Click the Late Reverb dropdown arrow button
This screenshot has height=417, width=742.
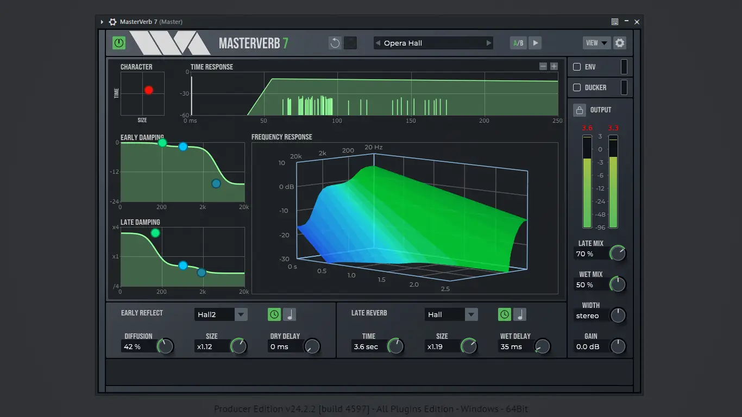(471, 314)
